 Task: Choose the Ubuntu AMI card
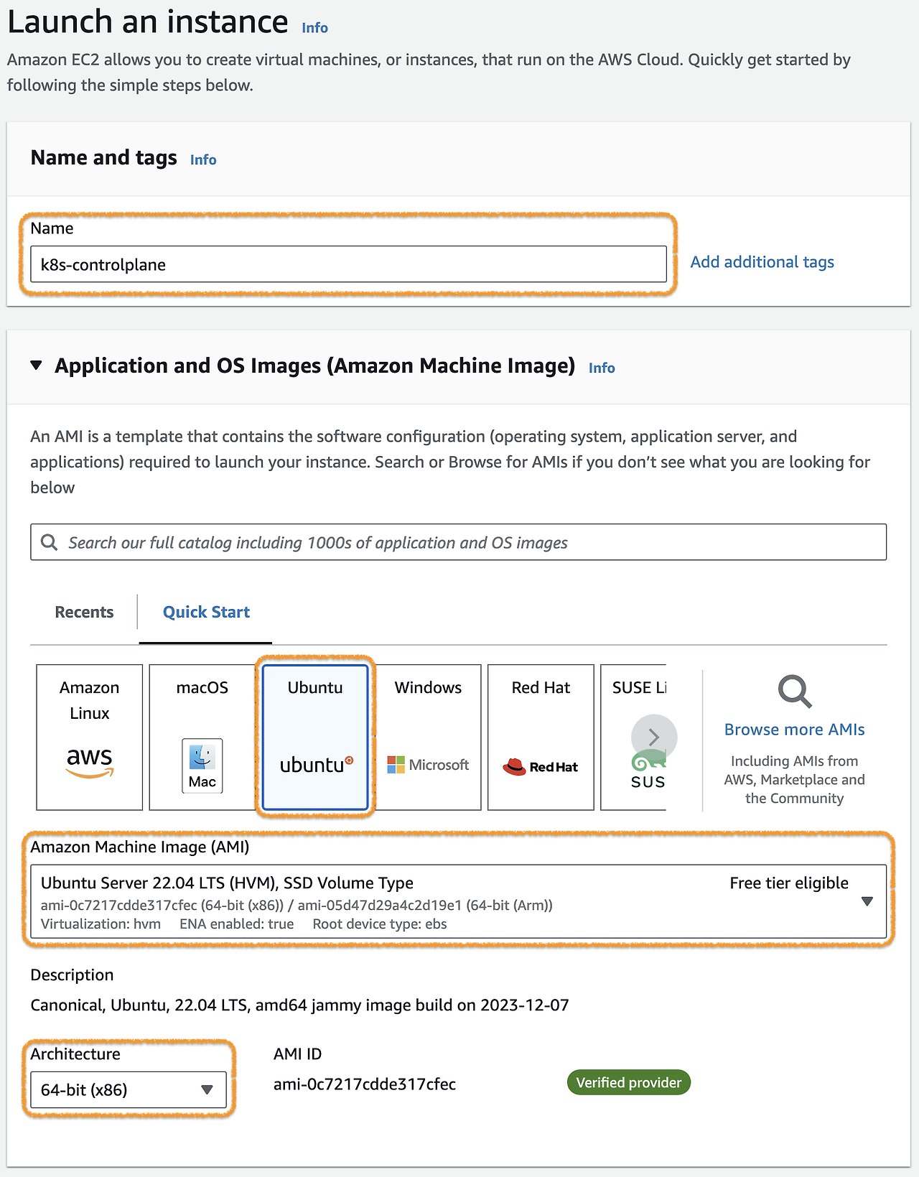315,738
